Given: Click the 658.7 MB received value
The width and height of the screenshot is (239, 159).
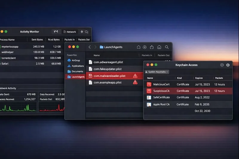Looking at the screenshot, I should coord(55,52).
